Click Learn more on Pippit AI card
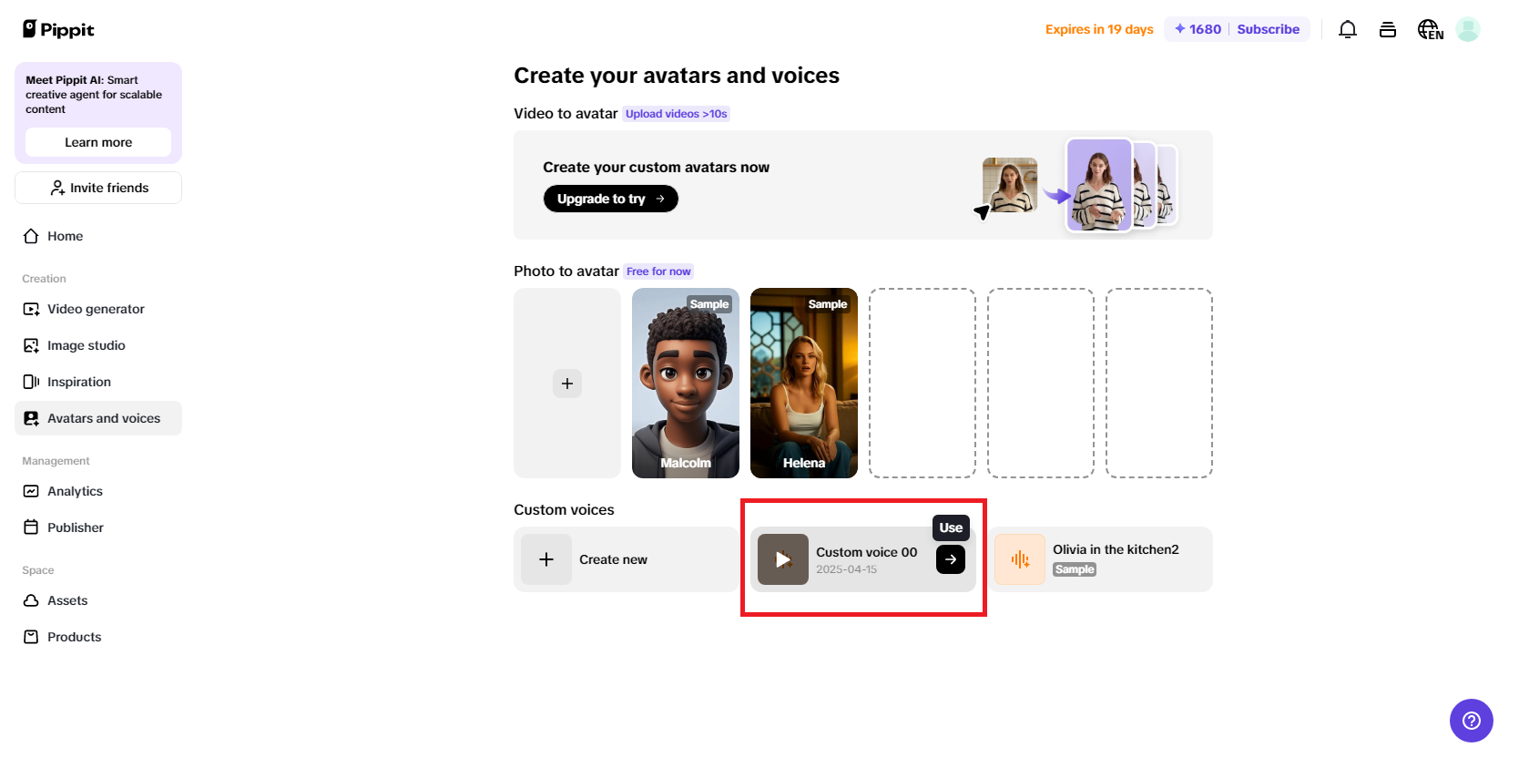 [x=98, y=142]
